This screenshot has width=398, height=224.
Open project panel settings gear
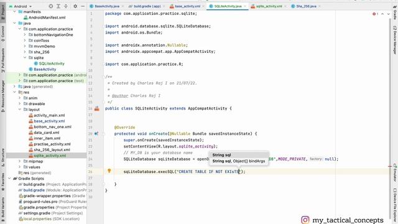(75, 6)
